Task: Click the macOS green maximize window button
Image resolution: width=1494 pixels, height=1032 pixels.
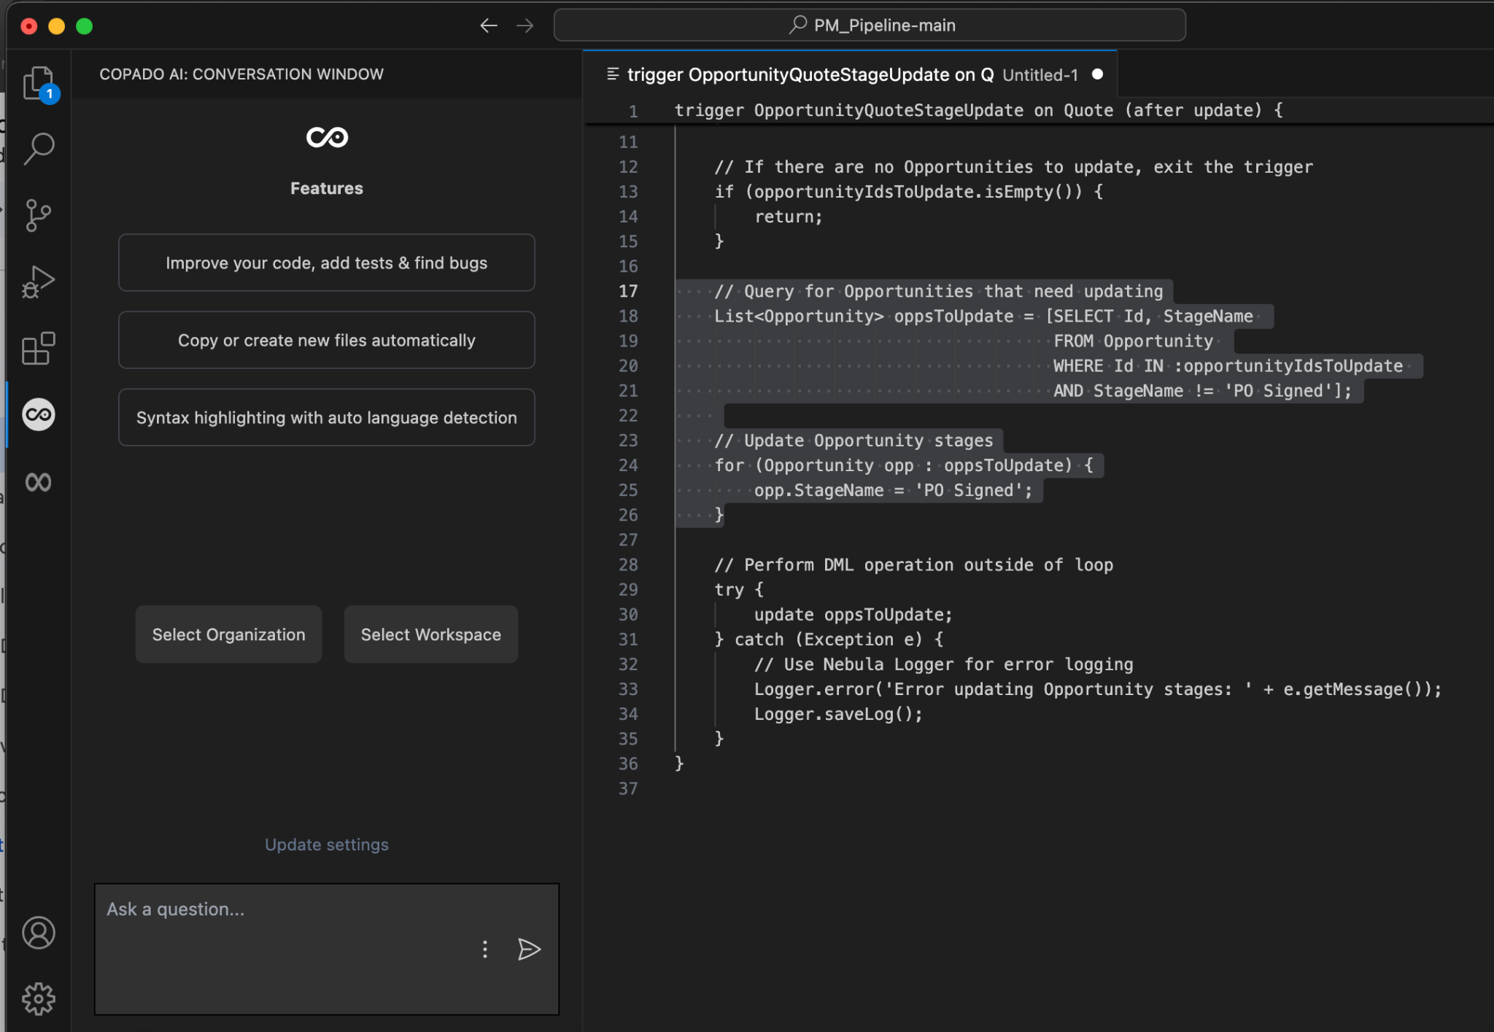Action: coord(85,26)
